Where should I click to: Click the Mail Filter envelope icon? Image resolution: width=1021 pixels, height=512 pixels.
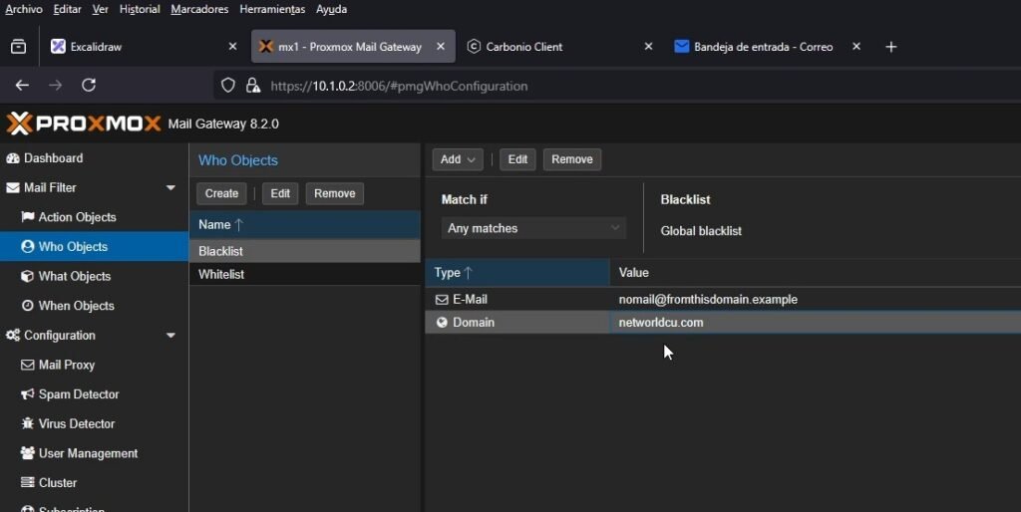click(x=12, y=187)
